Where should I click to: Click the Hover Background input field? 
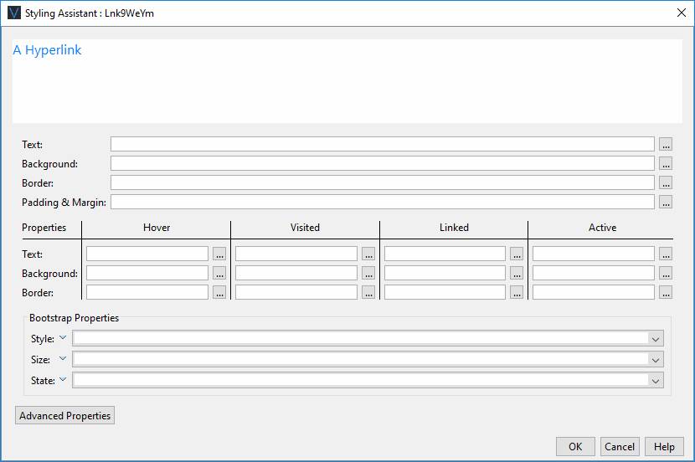(147, 273)
